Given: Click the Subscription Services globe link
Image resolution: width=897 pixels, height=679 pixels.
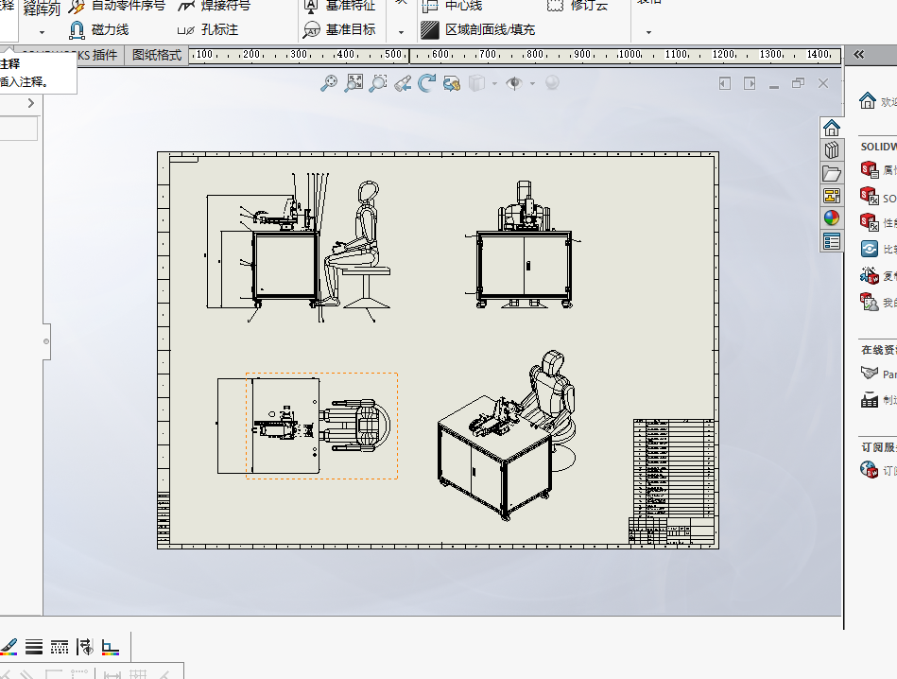Looking at the screenshot, I should tap(878, 470).
